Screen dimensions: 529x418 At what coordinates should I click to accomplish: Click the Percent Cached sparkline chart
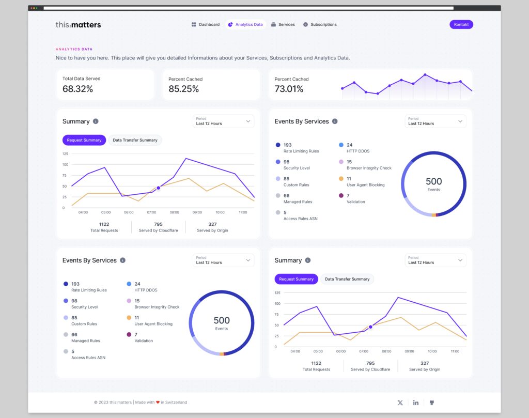pyautogui.click(x=406, y=85)
